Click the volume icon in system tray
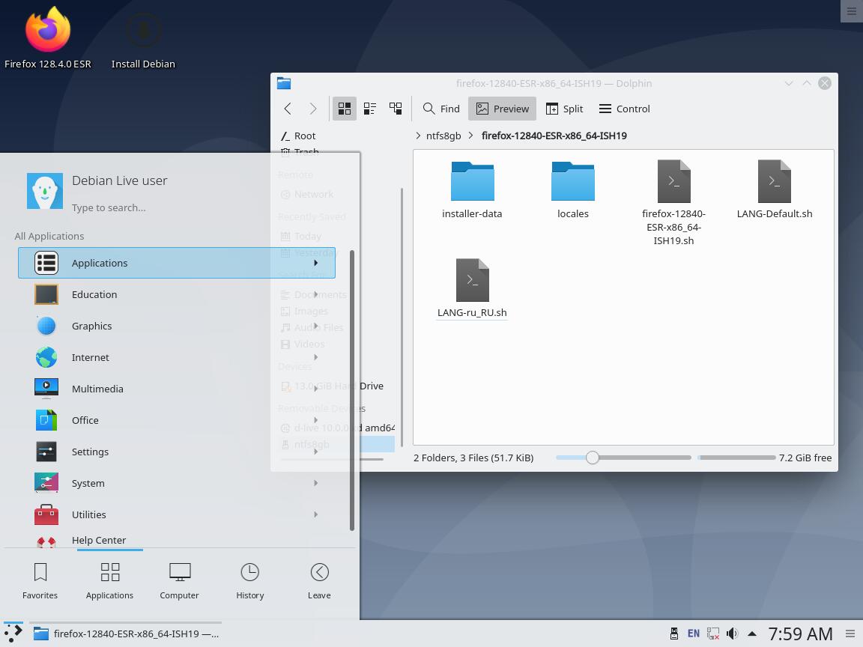 [732, 634]
